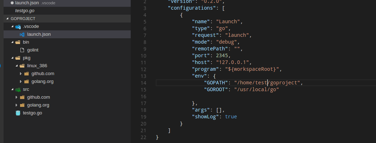The width and height of the screenshot is (376, 143).
Task: Collapse the pkg folder arrow
Action: (12, 58)
